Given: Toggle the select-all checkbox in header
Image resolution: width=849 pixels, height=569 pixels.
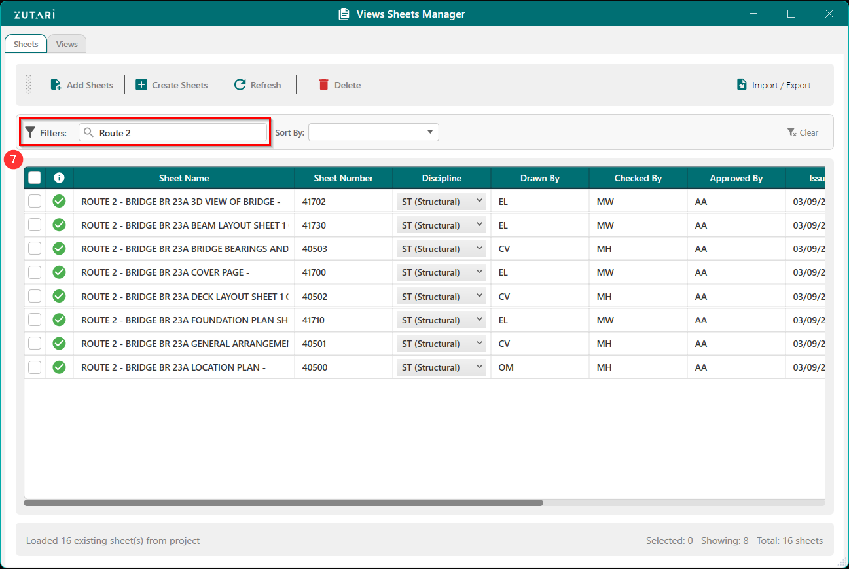Looking at the screenshot, I should pyautogui.click(x=35, y=177).
